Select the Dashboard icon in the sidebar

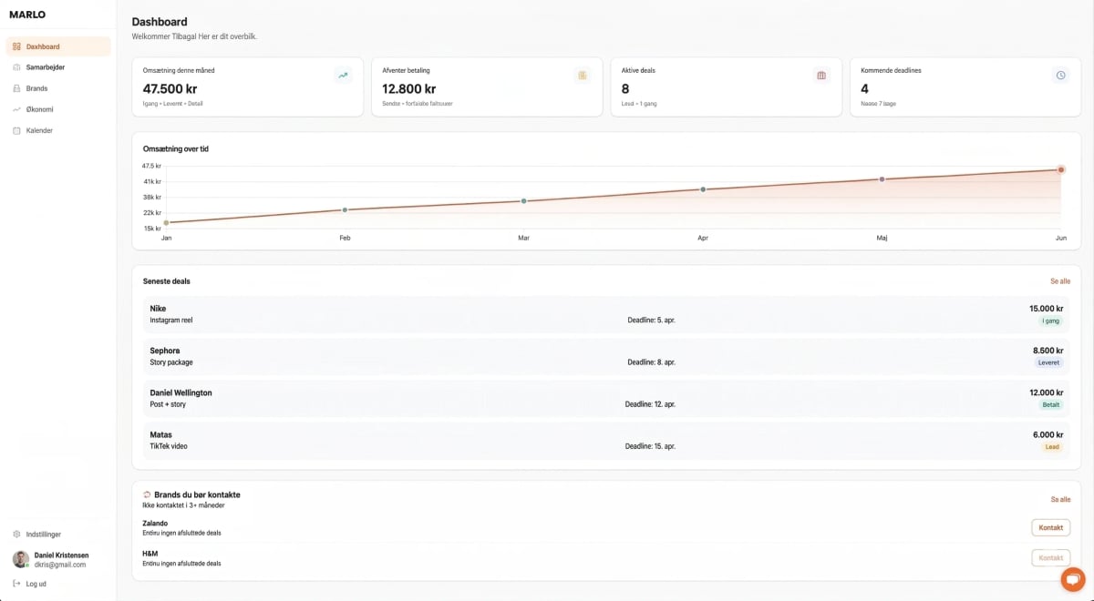[x=17, y=46]
